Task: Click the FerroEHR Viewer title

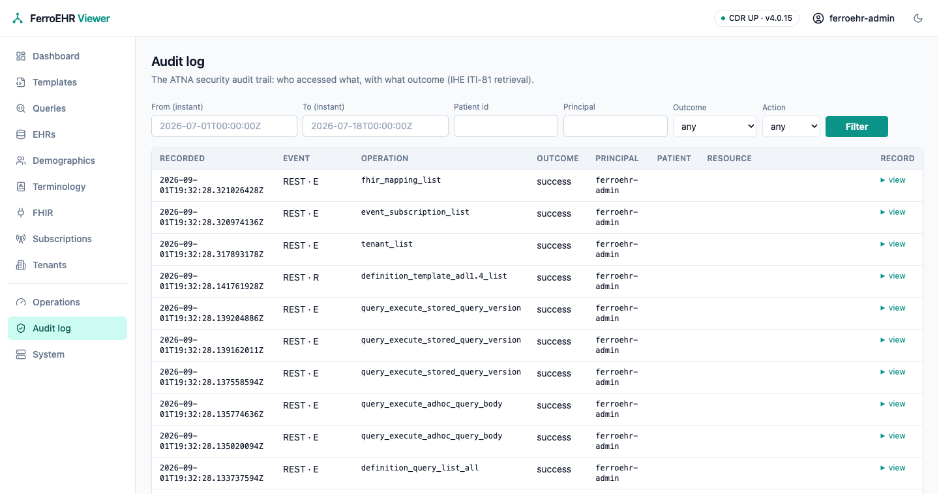Action: (x=70, y=18)
